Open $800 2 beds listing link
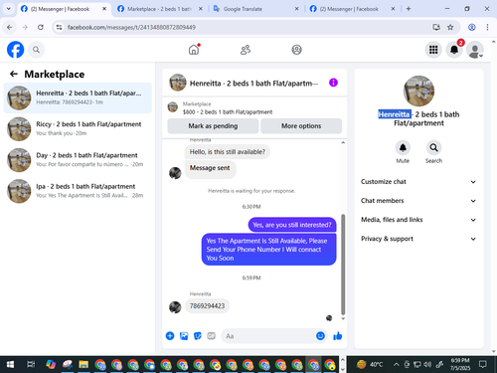 (228, 112)
